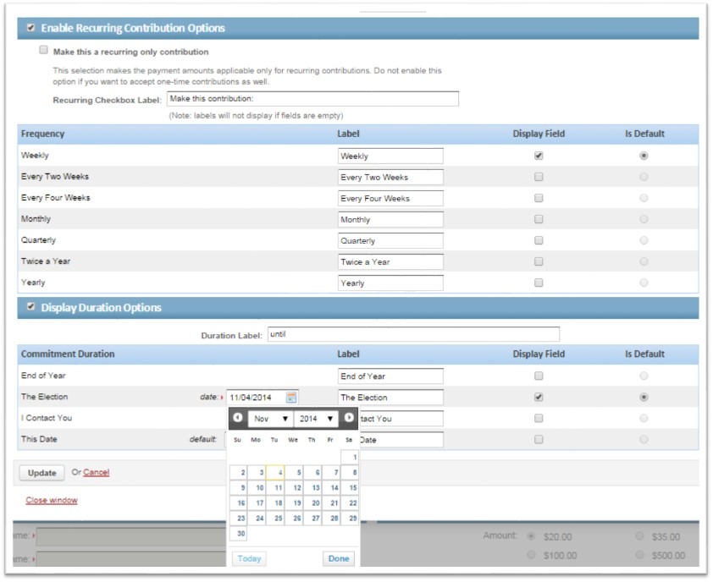Uncheck Display Field for The Election
Screen dimensions: 713x582
pyautogui.click(x=539, y=397)
